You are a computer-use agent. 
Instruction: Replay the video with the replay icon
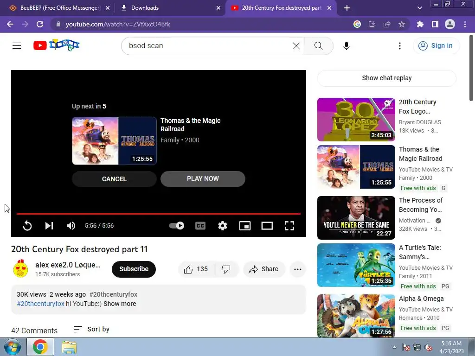[x=27, y=226]
